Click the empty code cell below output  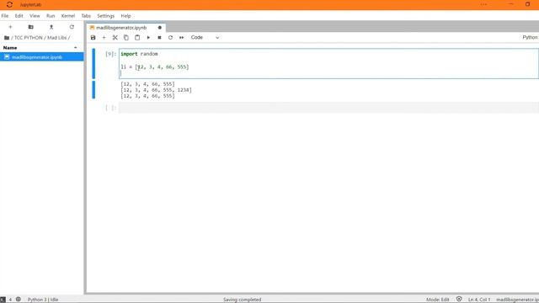[328, 108]
